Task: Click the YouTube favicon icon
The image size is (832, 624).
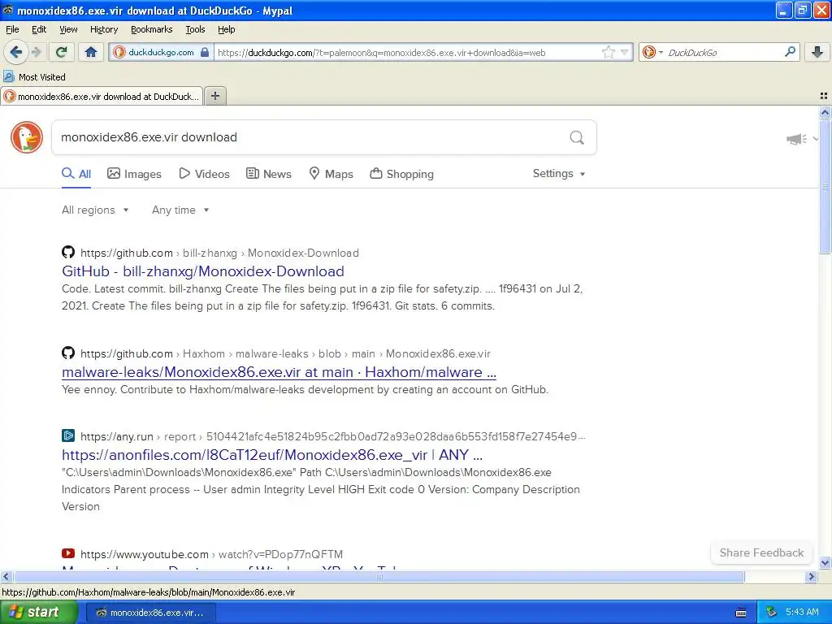Action: pos(68,553)
